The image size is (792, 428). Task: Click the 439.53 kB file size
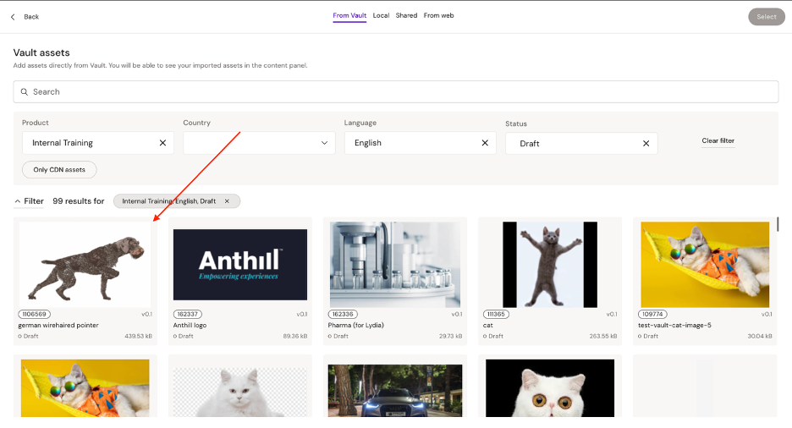tap(139, 336)
